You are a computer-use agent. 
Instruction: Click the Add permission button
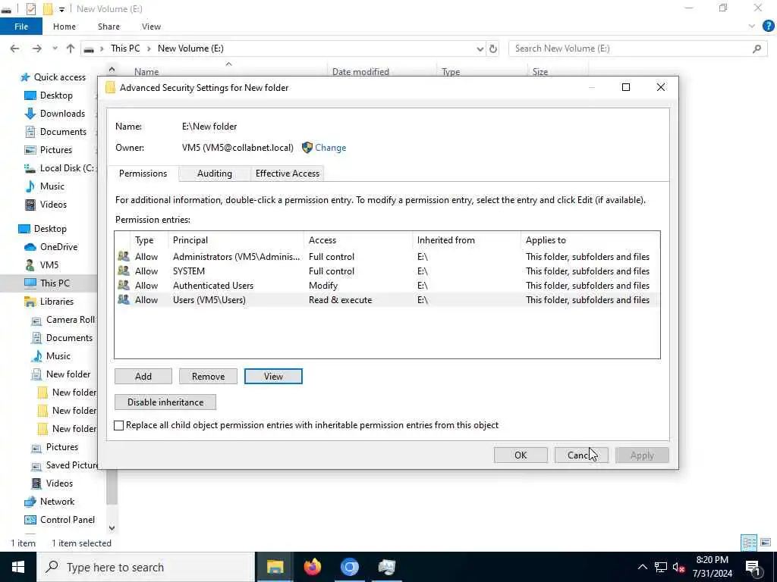143,376
